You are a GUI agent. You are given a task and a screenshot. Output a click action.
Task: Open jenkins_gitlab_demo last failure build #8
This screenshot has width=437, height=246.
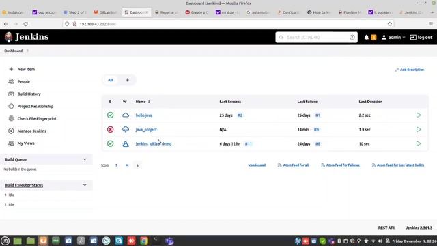(x=318, y=144)
